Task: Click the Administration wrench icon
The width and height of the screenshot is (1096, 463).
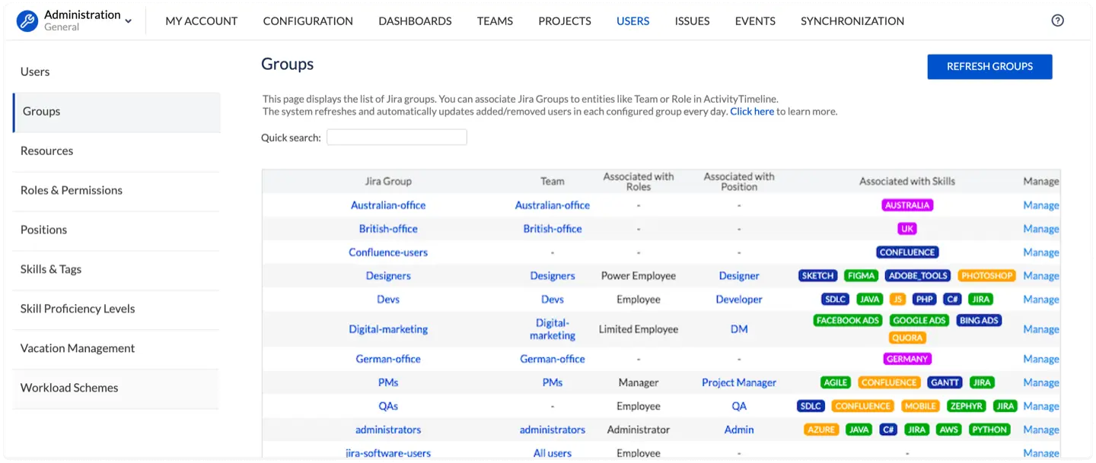Action: (27, 21)
